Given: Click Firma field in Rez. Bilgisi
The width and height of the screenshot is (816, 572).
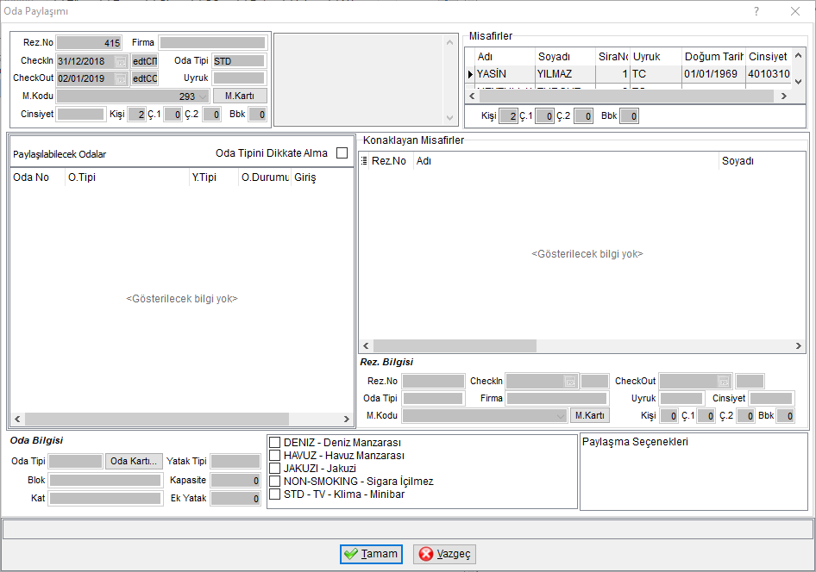Looking at the screenshot, I should click(557, 399).
